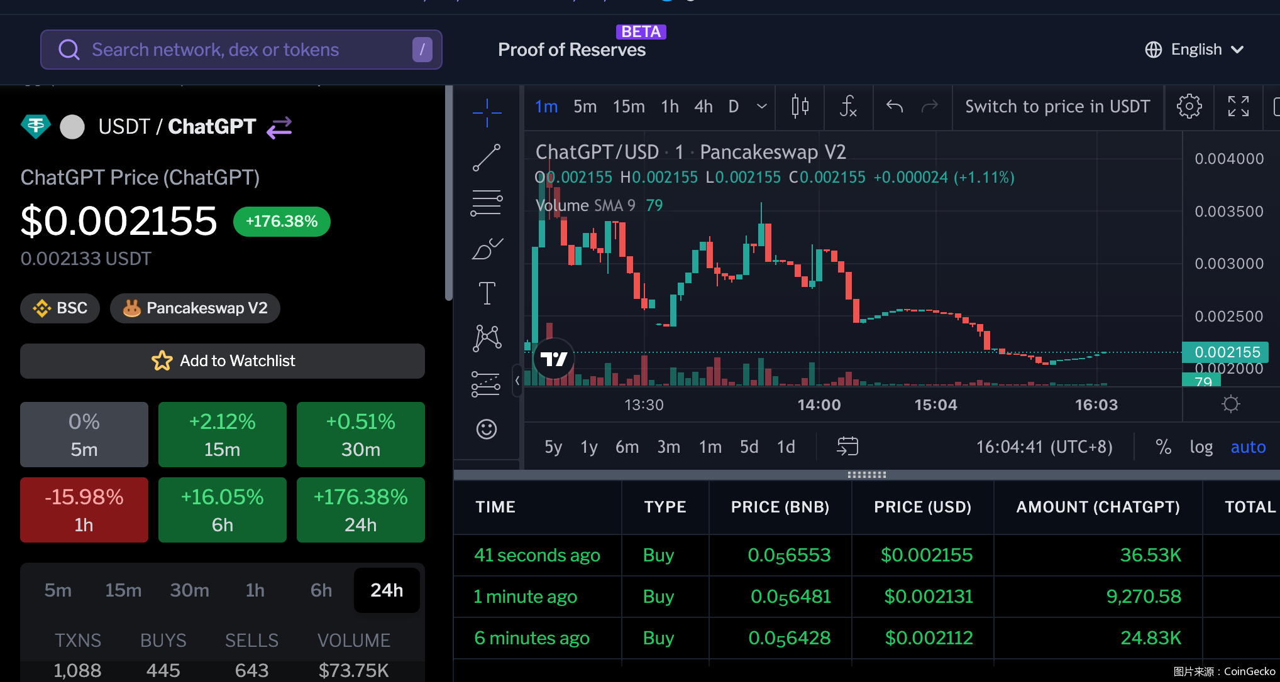Screen dimensions: 1280x682
Task: Select the 5m chart interval
Action: (x=585, y=107)
